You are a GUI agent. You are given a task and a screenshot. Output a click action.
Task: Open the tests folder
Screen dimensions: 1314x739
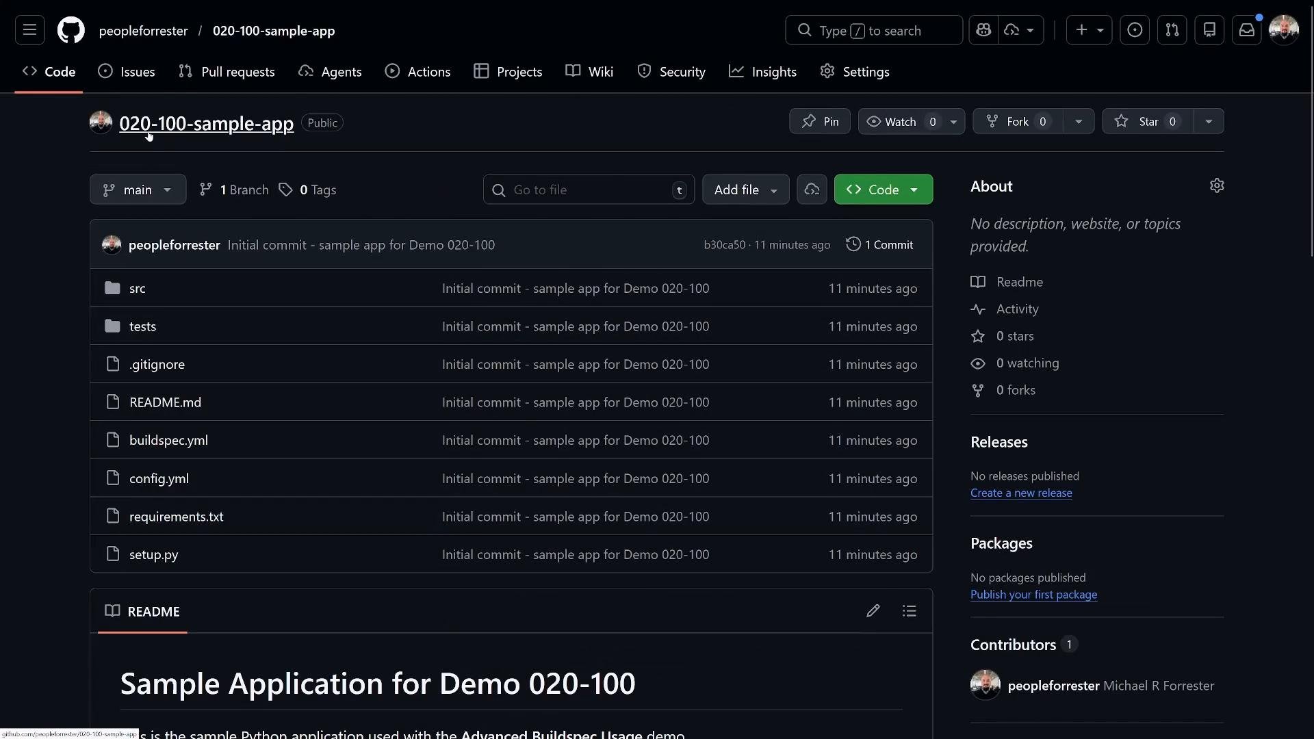(142, 326)
